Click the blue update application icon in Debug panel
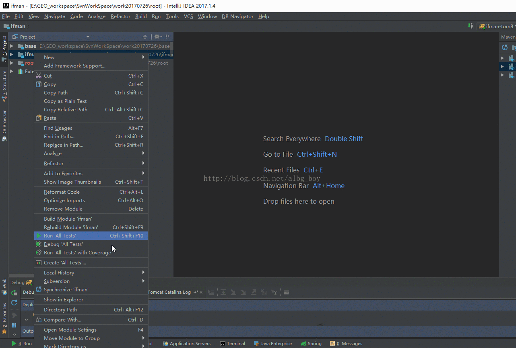 [14, 303]
